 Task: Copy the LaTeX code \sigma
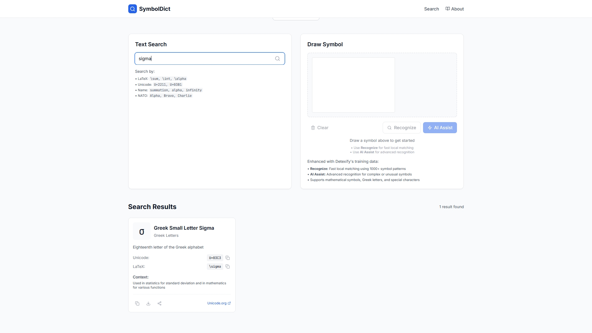[x=228, y=266]
